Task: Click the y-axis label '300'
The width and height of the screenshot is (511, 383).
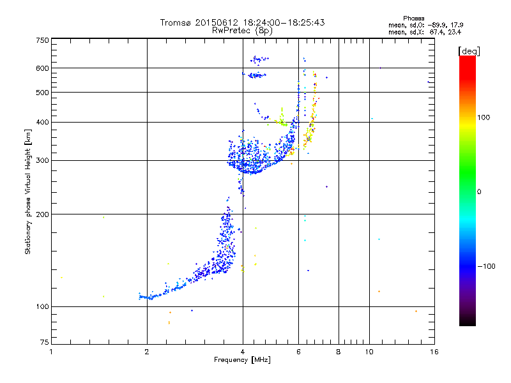Action: pyautogui.click(x=42, y=161)
